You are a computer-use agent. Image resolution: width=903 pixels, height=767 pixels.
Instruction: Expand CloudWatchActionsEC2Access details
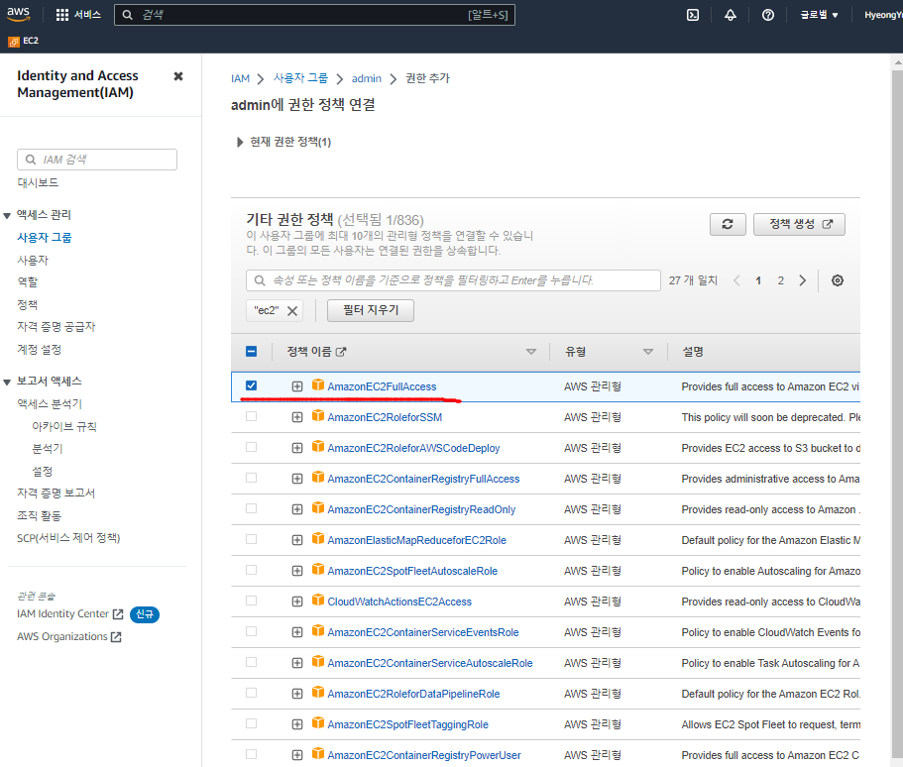[x=297, y=602]
